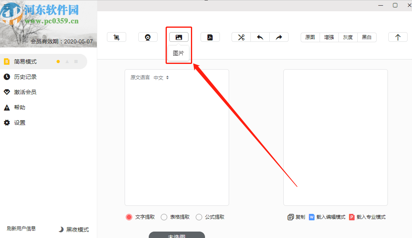Click the redo arrow icon
This screenshot has height=238, width=412.
pos(279,37)
